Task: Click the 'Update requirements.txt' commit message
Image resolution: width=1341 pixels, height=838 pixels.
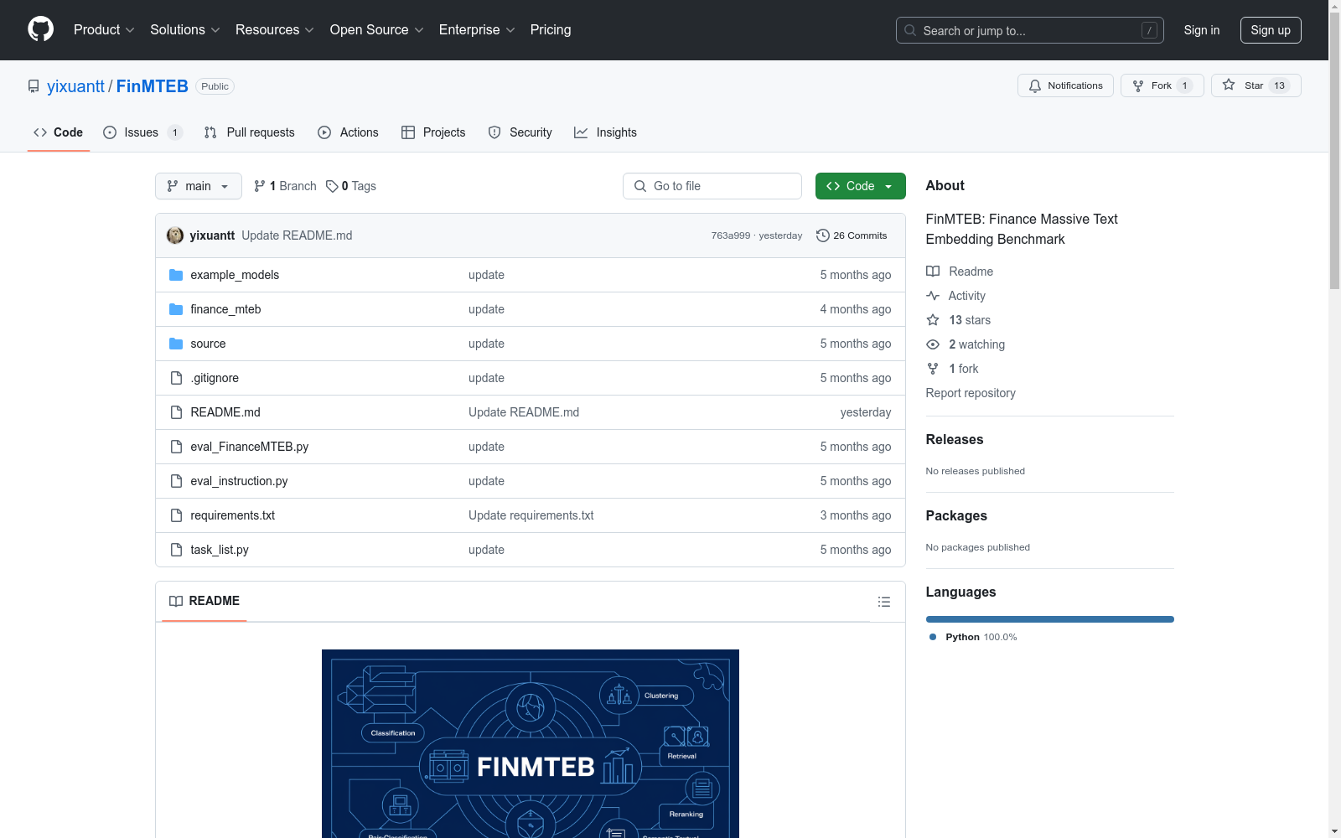Action: pos(531,515)
